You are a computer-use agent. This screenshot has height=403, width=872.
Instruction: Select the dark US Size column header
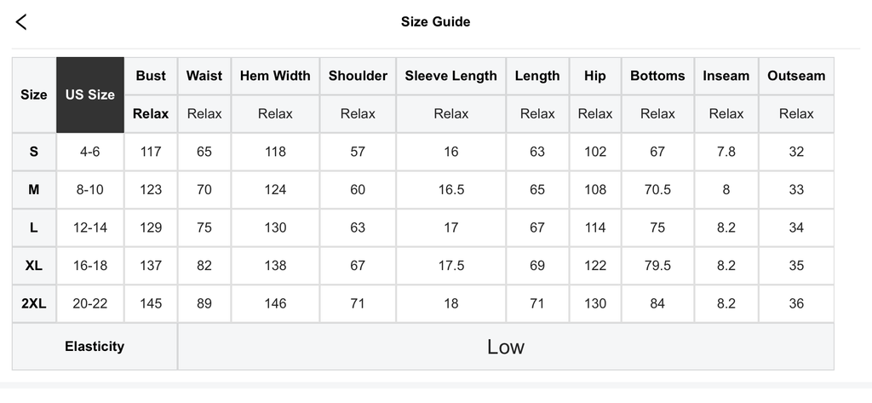(x=90, y=95)
